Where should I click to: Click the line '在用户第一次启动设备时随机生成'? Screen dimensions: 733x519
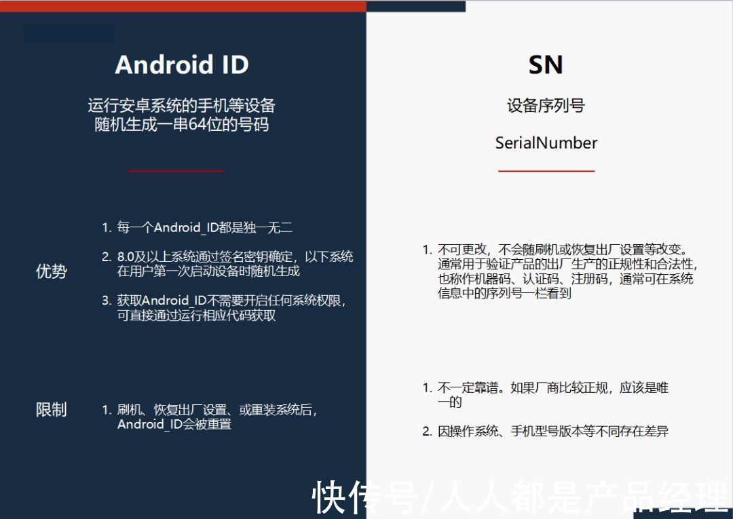pos(208,271)
